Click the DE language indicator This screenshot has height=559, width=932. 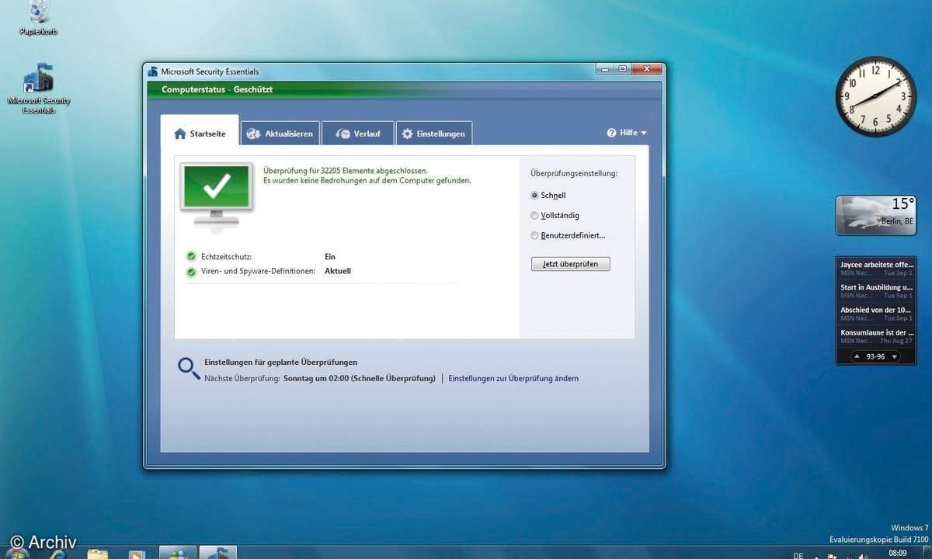click(x=798, y=555)
